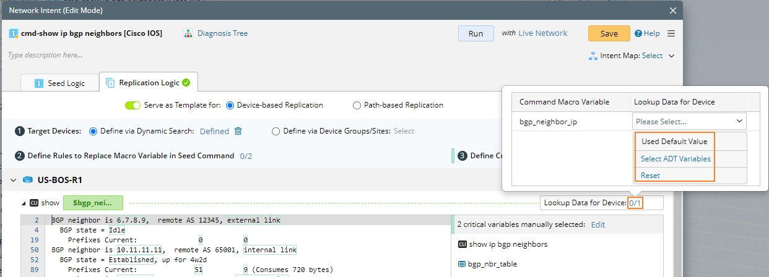Click the Intent Map icon
769x277 pixels.
click(x=593, y=56)
